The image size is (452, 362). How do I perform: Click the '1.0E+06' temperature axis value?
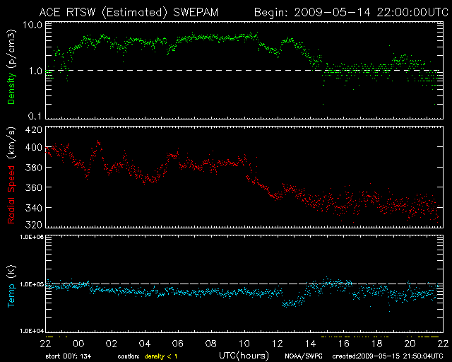[x=32, y=237]
